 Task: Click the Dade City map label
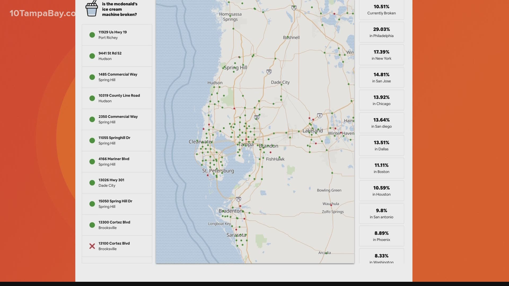pyautogui.click(x=280, y=82)
